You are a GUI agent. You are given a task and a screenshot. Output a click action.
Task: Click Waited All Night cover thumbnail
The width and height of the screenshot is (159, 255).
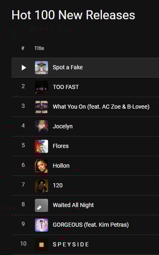click(x=42, y=206)
